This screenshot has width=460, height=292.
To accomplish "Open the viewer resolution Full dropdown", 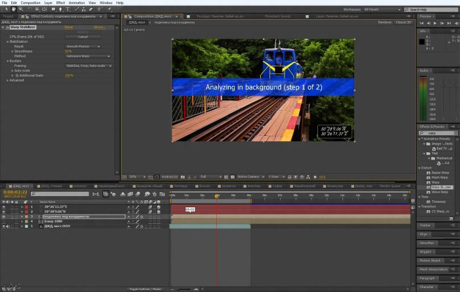I will (x=211, y=177).
